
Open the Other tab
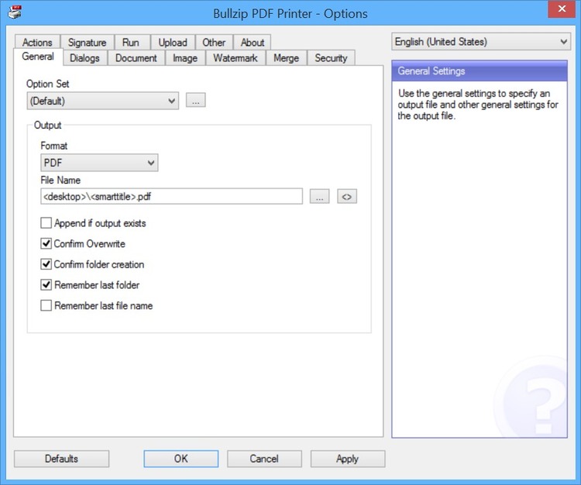[214, 43]
